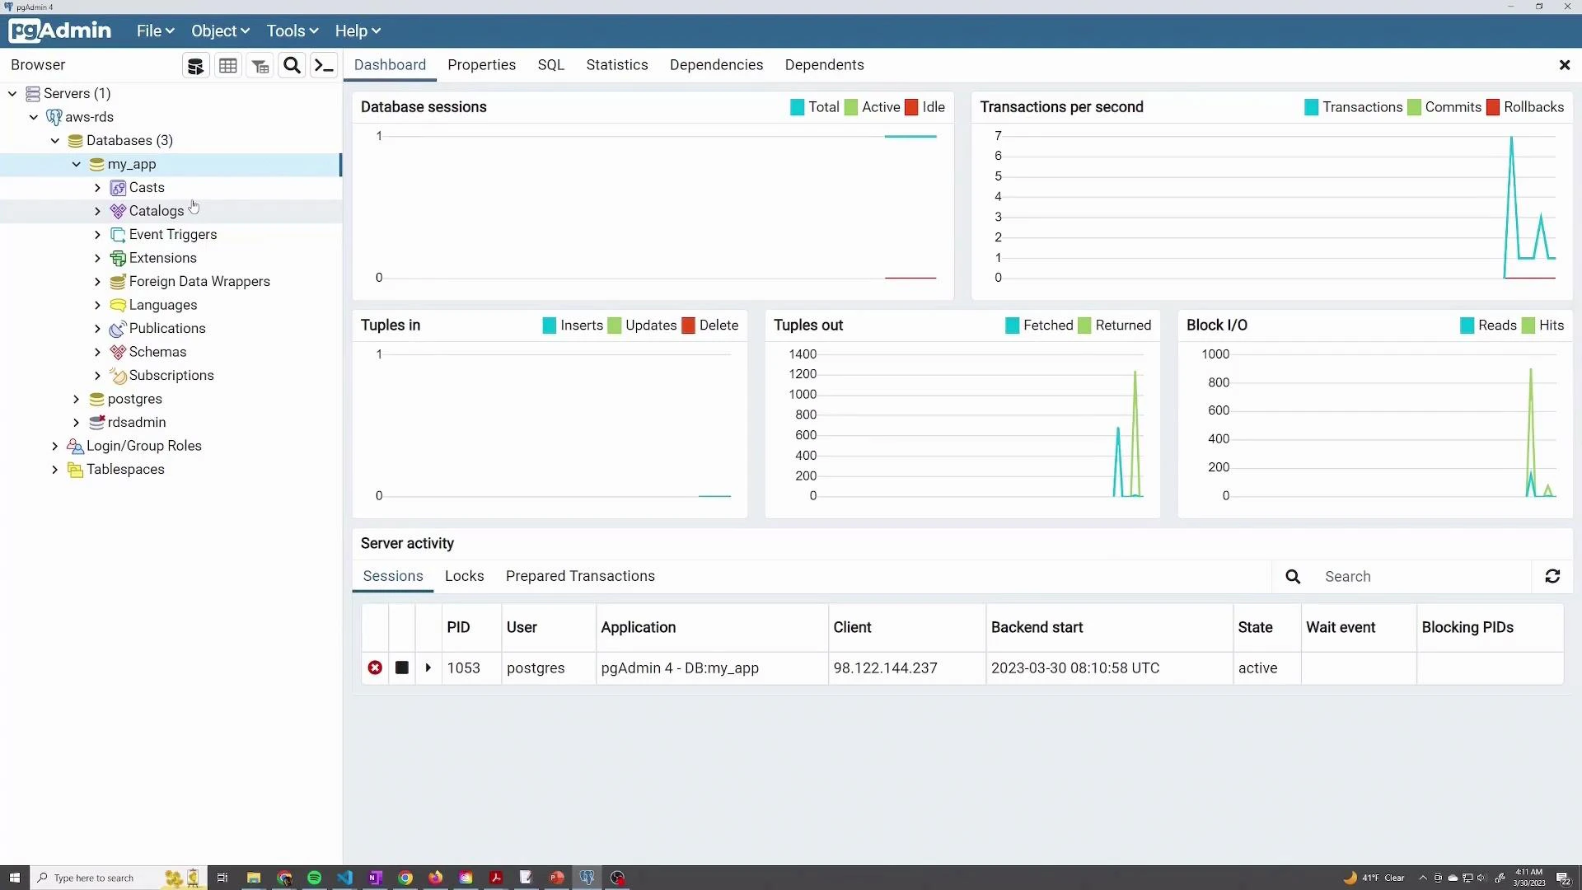Open the PSQL Tool from browser toolbar

point(324,65)
